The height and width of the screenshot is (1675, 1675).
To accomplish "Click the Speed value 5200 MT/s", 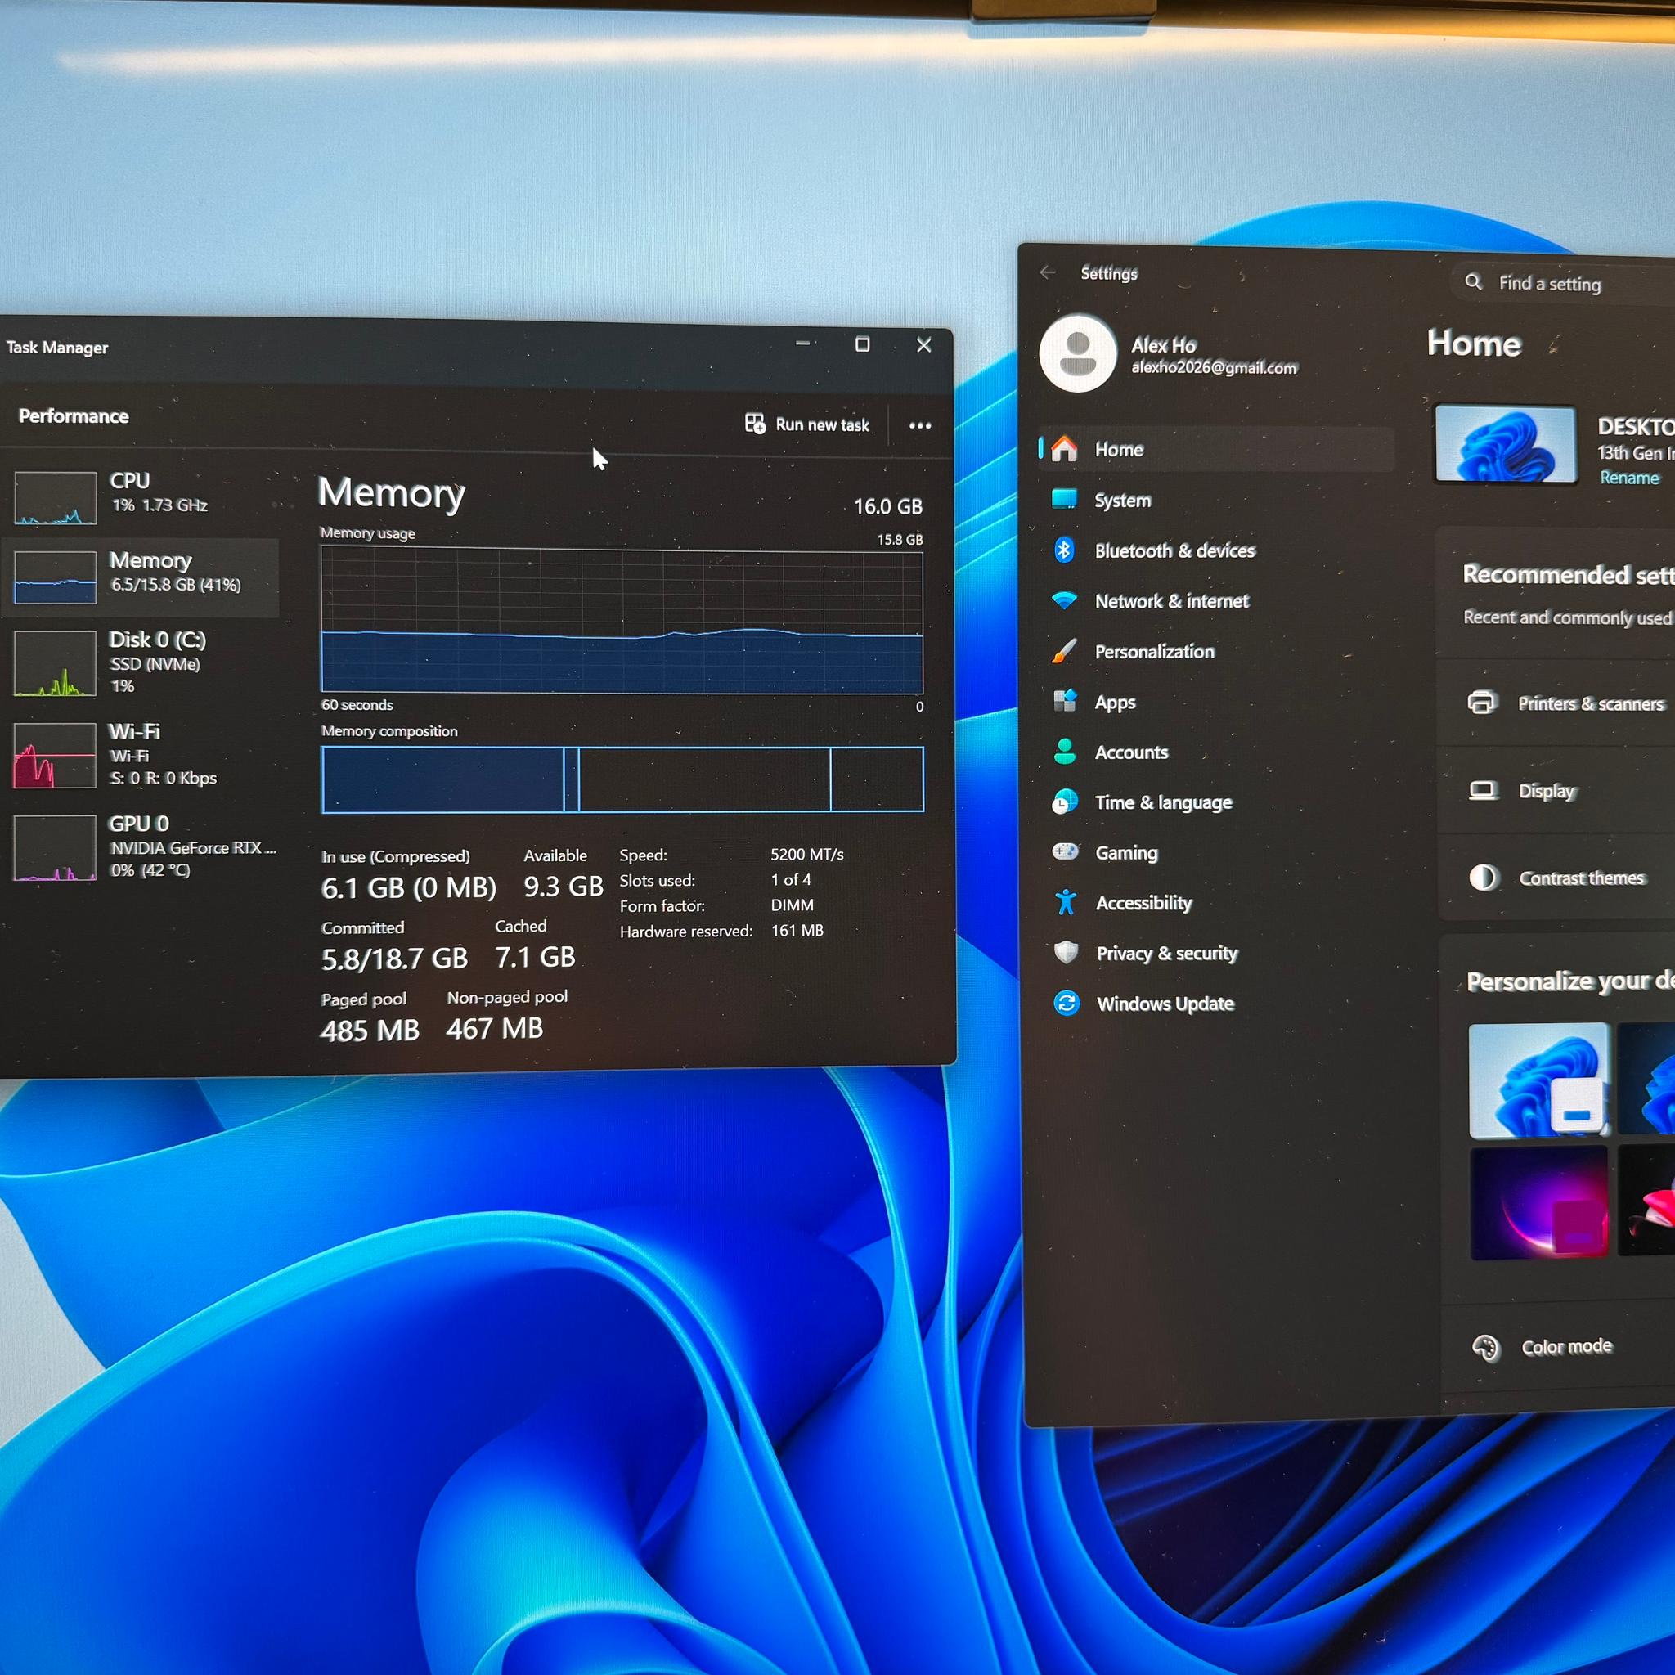I will coord(807,854).
